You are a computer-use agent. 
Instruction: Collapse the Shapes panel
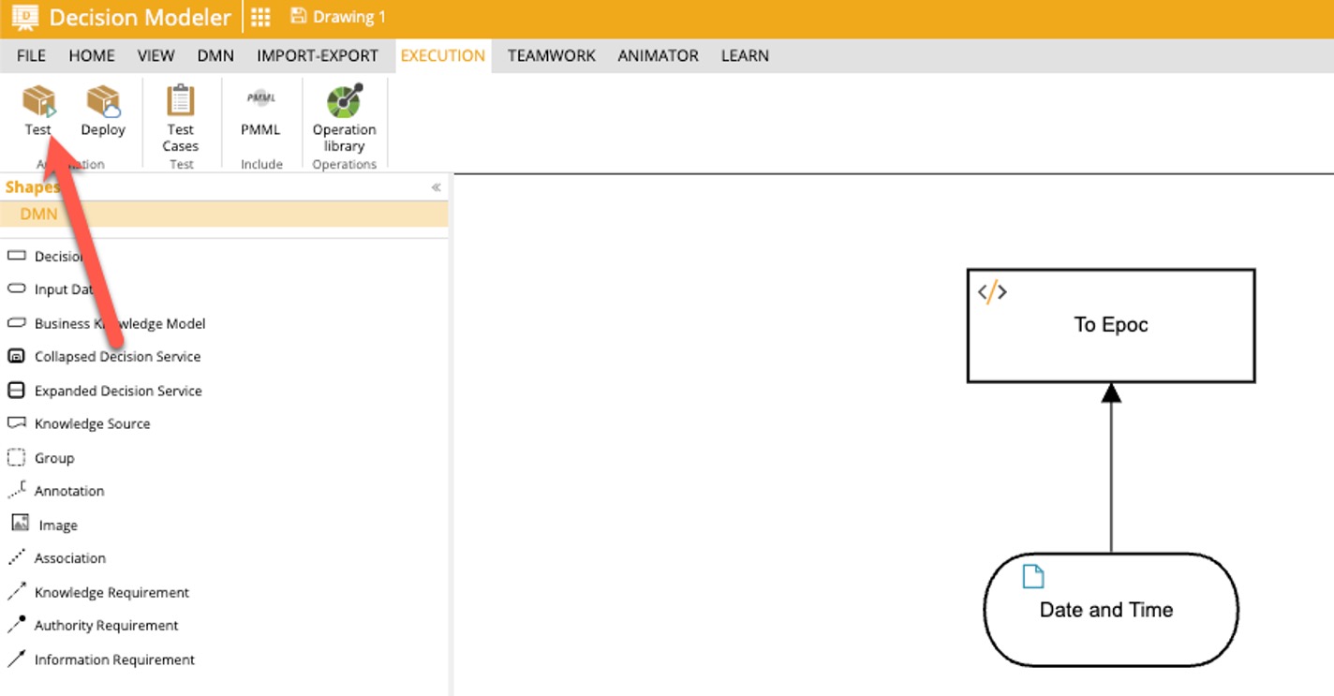(x=436, y=187)
